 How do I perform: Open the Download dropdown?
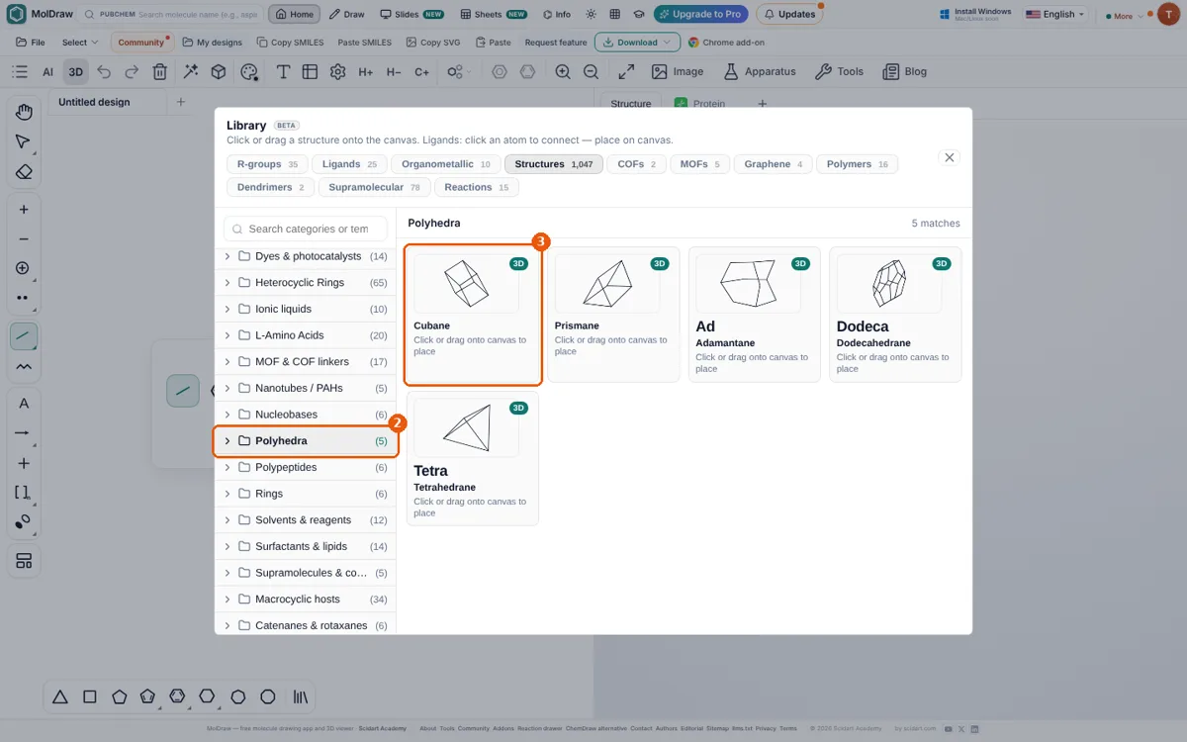[x=637, y=43]
